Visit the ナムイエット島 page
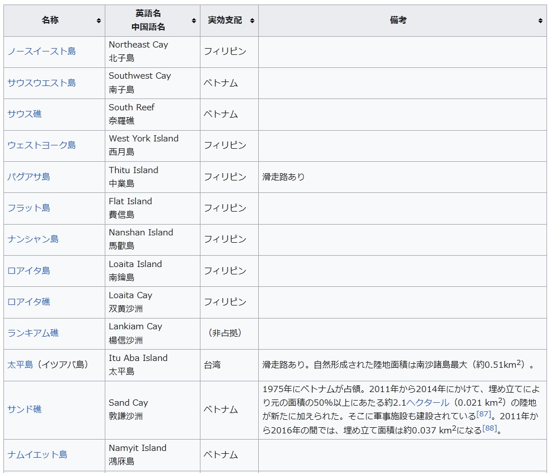The height and width of the screenshot is (473, 551). point(37,454)
